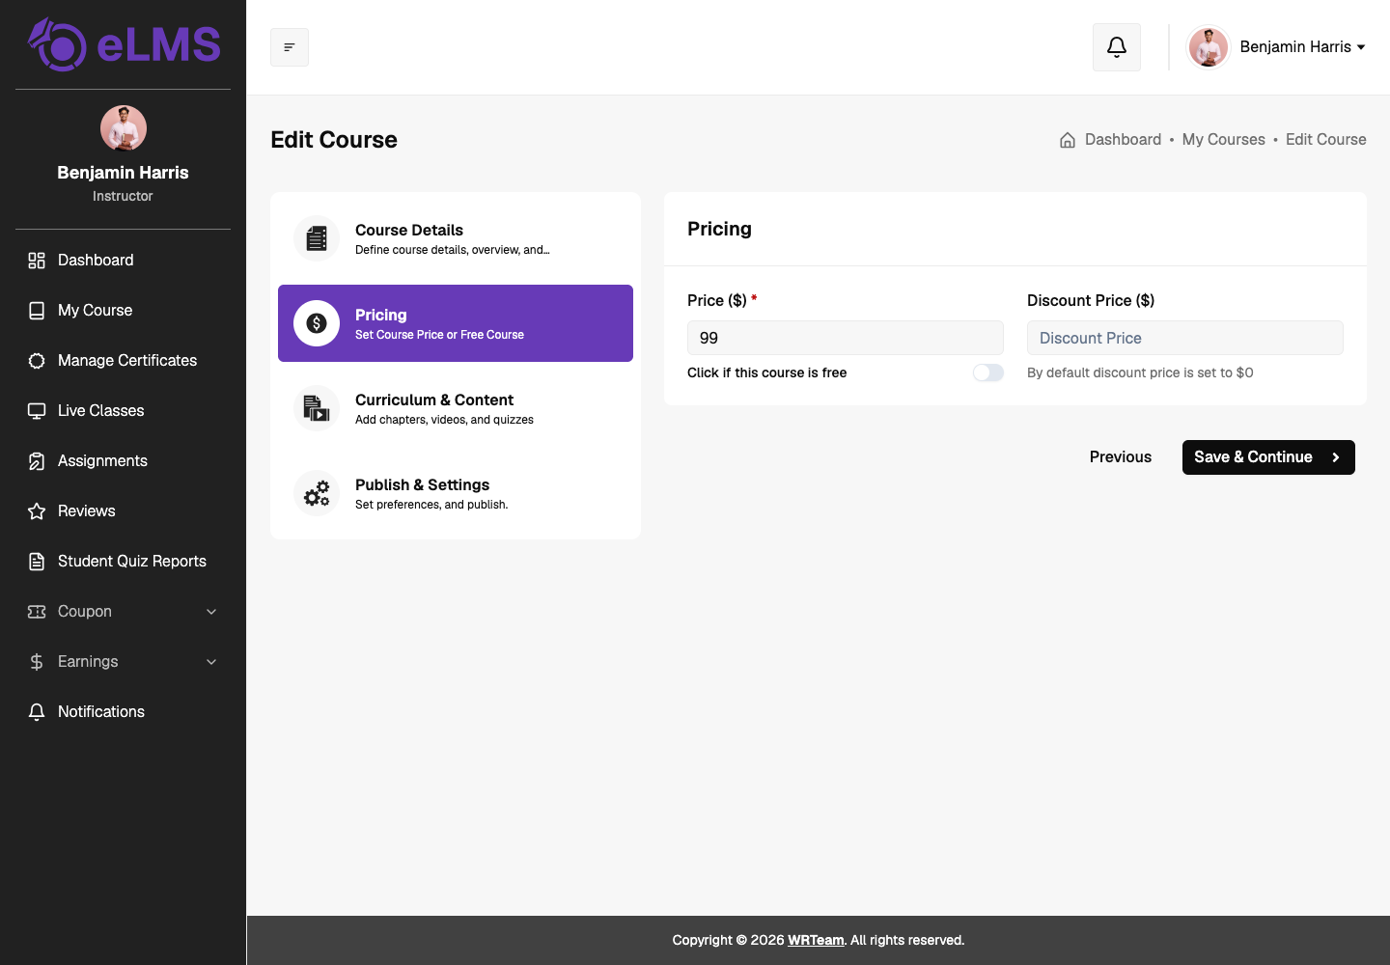Screen dimensions: 1390x965
Task: Click the Save & Continue button
Action: click(1268, 457)
